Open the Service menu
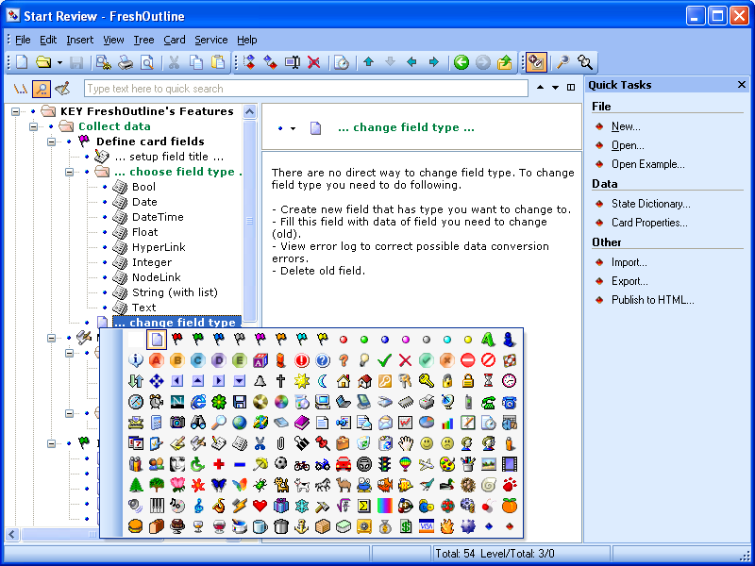 point(210,40)
